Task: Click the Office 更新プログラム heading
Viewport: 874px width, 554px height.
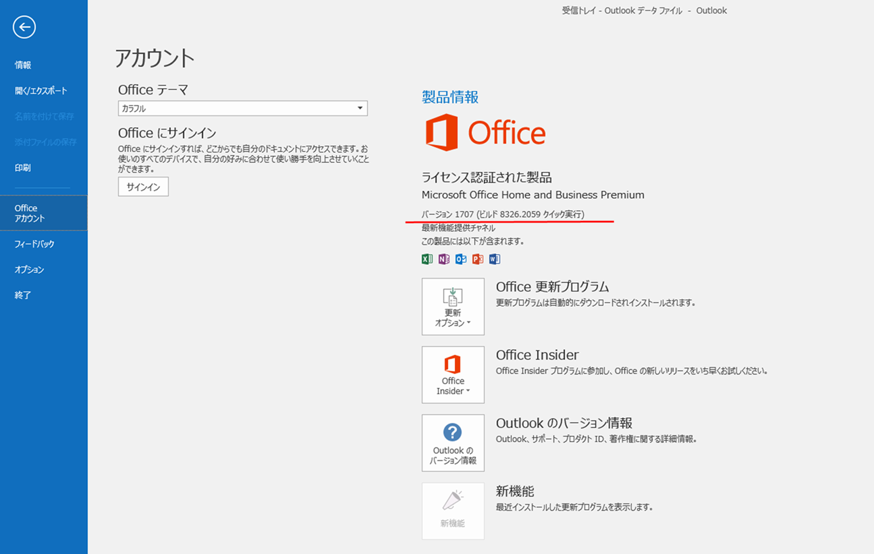Action: pos(553,287)
